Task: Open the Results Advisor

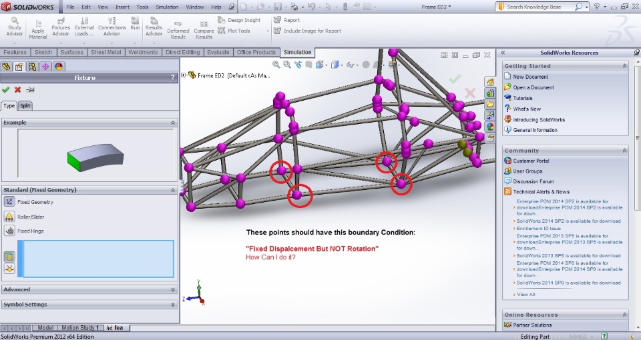Action: pyautogui.click(x=154, y=27)
